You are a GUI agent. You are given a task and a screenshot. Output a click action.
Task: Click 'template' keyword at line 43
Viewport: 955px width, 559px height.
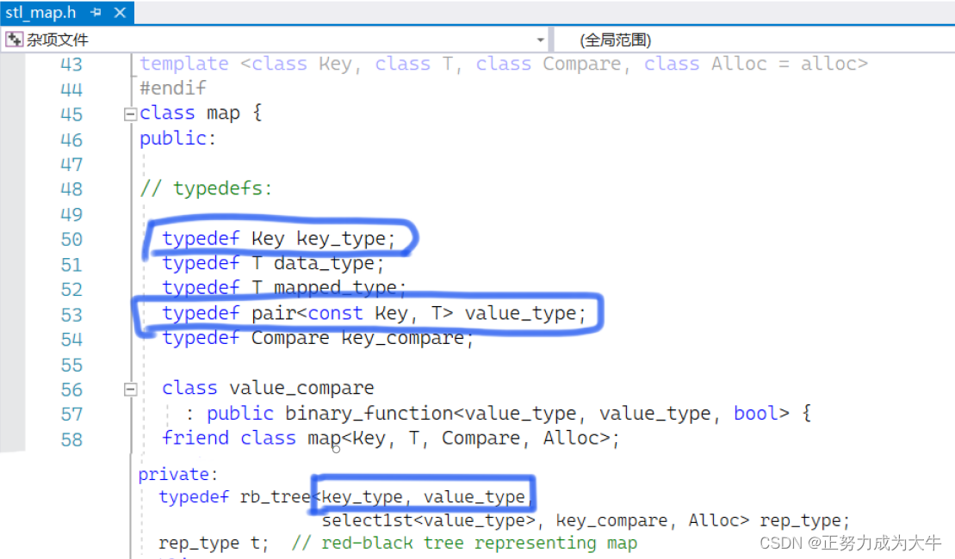(184, 64)
